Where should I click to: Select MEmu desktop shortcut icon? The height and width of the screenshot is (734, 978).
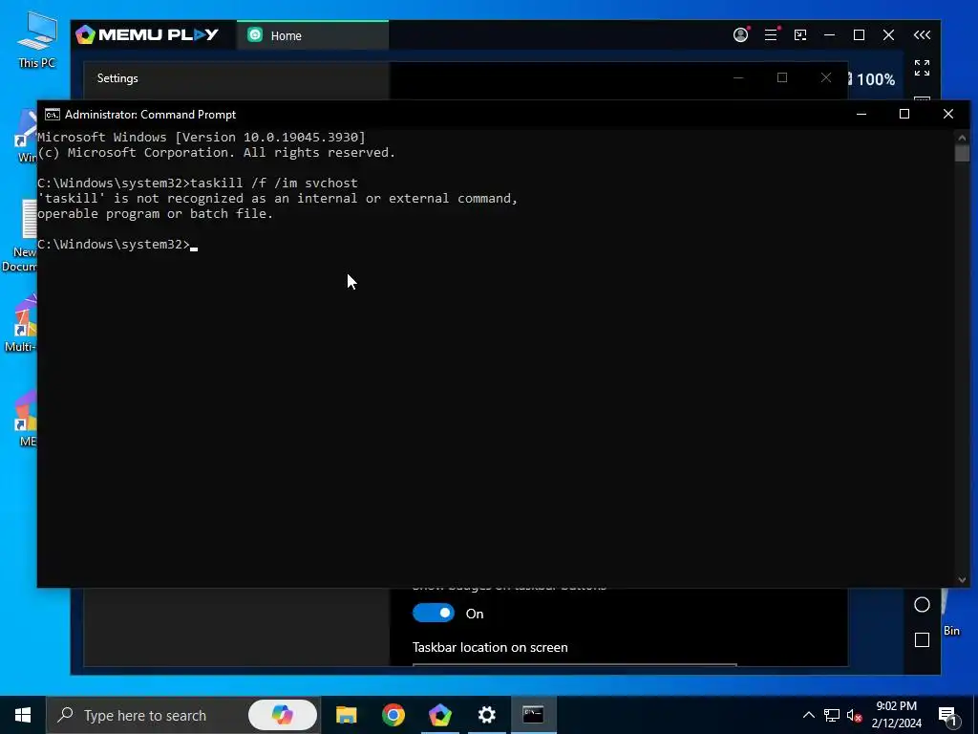tap(26, 419)
